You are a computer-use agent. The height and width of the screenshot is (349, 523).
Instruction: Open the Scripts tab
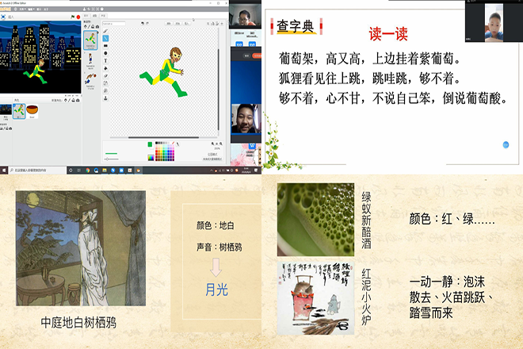[x=87, y=15]
